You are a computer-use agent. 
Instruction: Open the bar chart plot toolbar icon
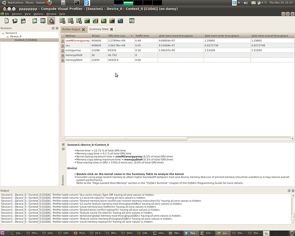click(x=95, y=21)
